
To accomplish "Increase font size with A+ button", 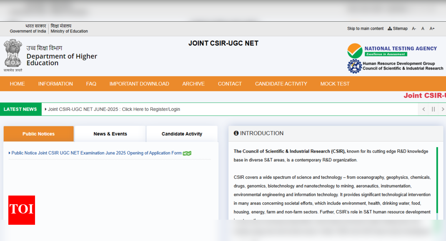I will pos(432,29).
